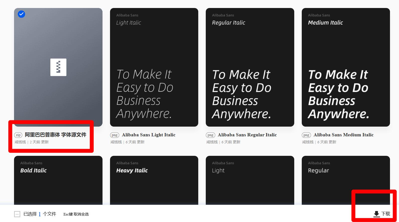Open the Alibaba Sans Medium Italic thumbnail
This screenshot has height=222, width=399.
tap(346, 67)
